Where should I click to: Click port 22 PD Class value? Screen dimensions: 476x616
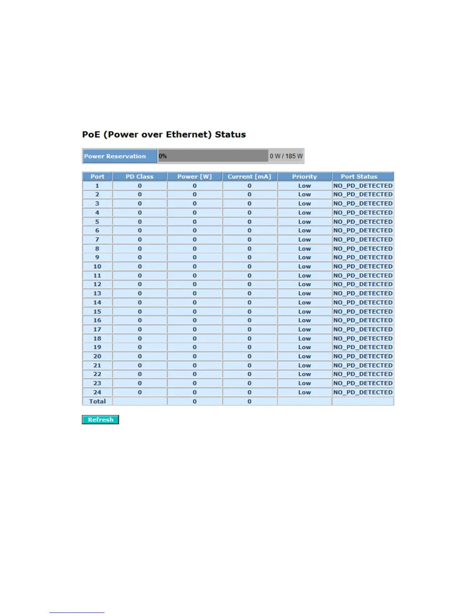point(140,374)
